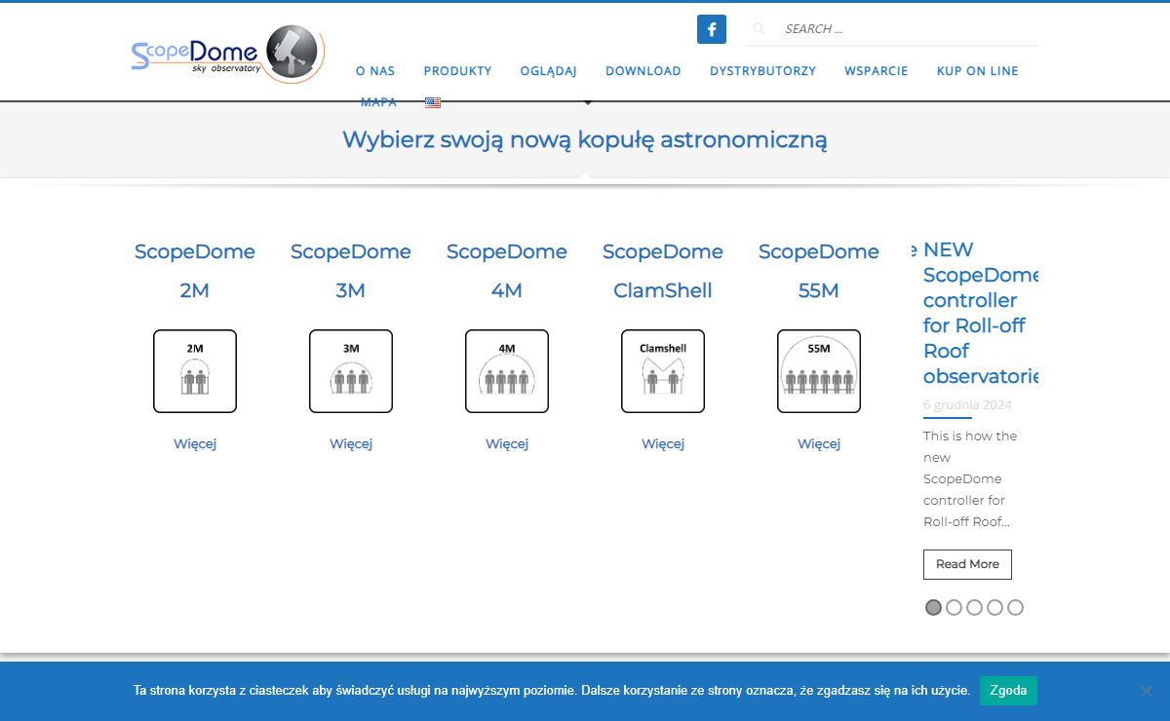
Task: Click the Wybierz swoją nową kopułę astronomiczną heading
Action: click(x=585, y=139)
